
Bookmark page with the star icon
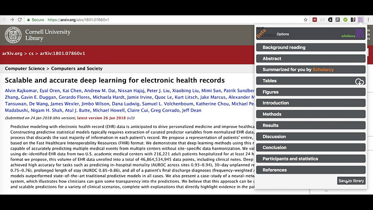(x=306, y=20)
